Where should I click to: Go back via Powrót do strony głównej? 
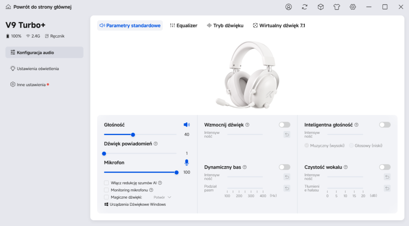point(39,7)
